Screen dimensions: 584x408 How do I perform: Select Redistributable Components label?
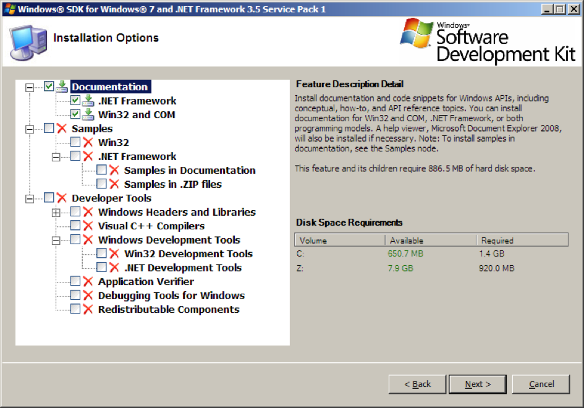169,309
